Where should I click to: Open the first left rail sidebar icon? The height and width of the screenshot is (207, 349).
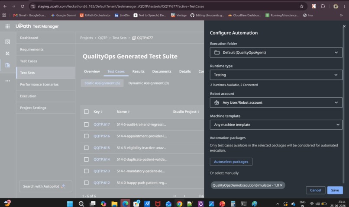[x=7, y=42]
